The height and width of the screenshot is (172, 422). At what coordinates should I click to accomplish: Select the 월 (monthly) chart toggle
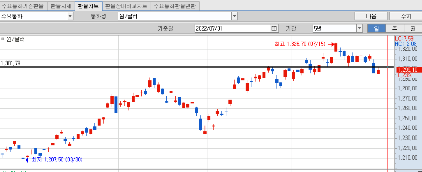(x=413, y=28)
